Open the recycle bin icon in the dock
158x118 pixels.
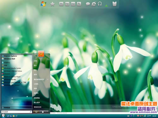click(x=114, y=4)
